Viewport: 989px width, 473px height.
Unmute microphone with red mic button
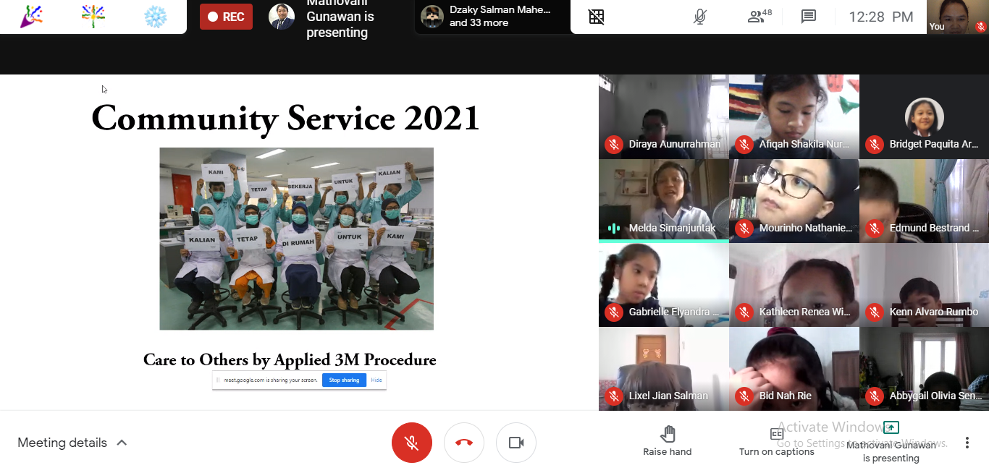(412, 443)
